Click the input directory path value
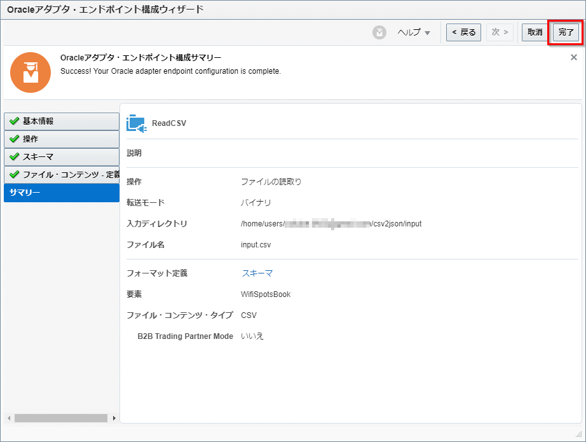 (x=330, y=224)
